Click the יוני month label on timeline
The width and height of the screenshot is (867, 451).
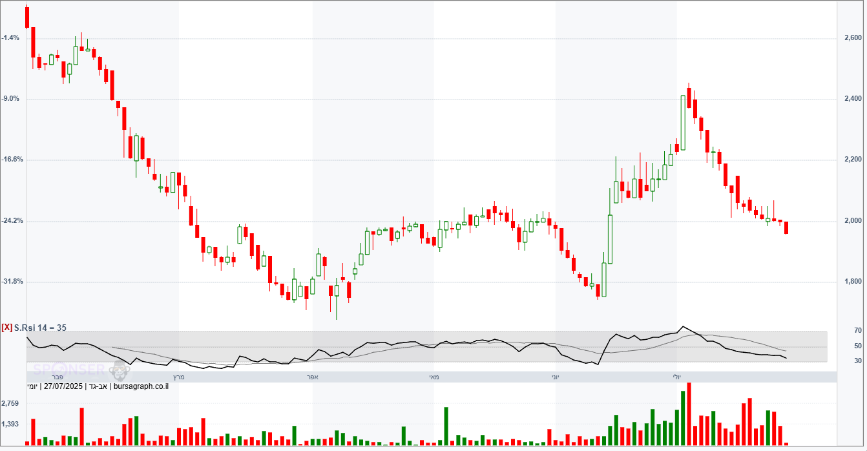click(556, 376)
